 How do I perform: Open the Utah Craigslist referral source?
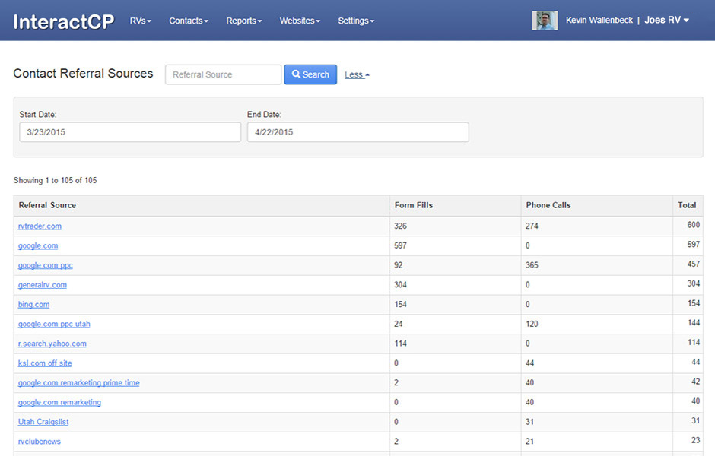[x=43, y=422]
